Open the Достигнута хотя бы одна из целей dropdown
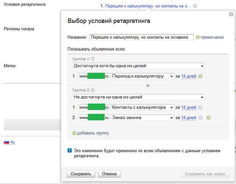Image resolution: width=236 pixels, height=184 pixels. 138,66
